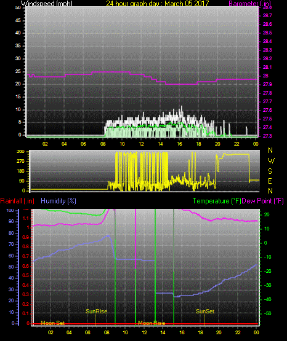287x341 pixels.
Task: Select the '24 hour graph day : March 05 2017' heading
Action: click(158, 4)
